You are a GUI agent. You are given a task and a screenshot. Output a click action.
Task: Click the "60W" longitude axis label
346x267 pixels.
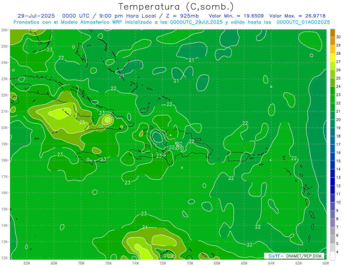click(326, 263)
